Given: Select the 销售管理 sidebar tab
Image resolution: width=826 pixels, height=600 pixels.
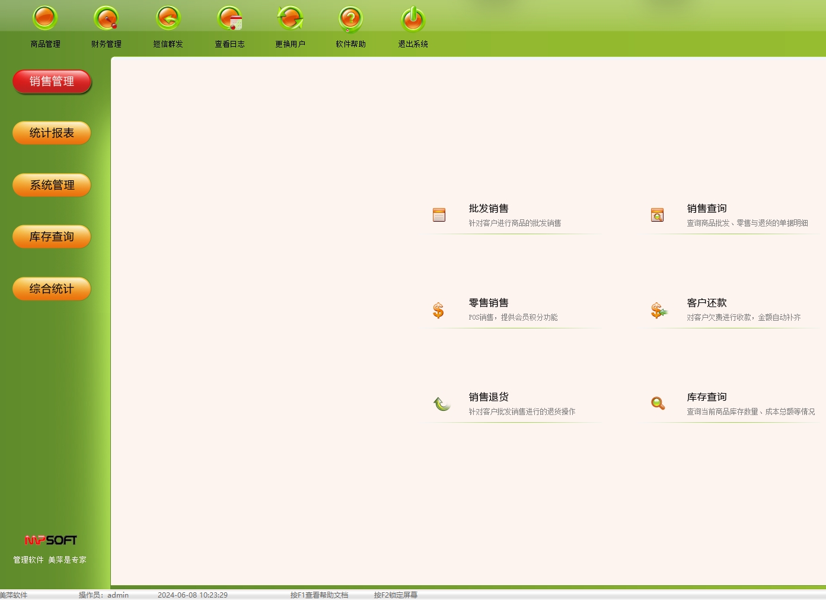Looking at the screenshot, I should [52, 82].
